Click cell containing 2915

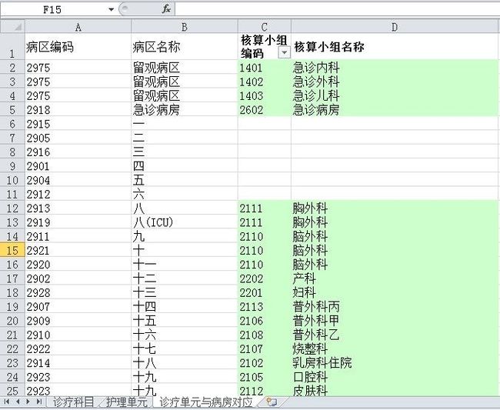pyautogui.click(x=78, y=124)
